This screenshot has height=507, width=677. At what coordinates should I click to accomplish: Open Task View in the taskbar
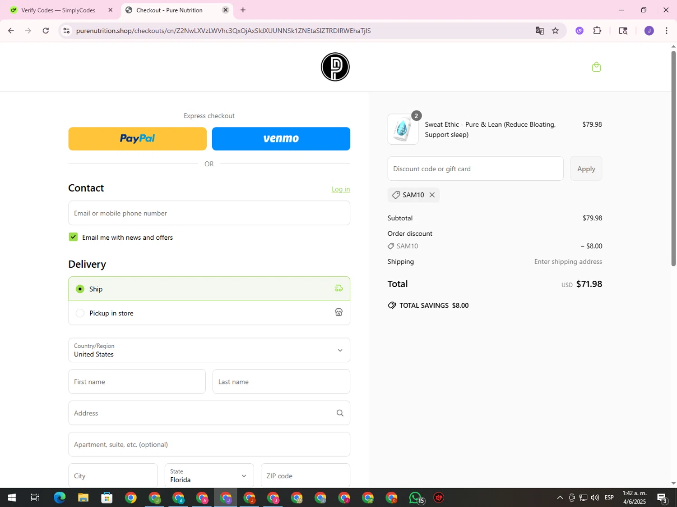click(x=35, y=498)
